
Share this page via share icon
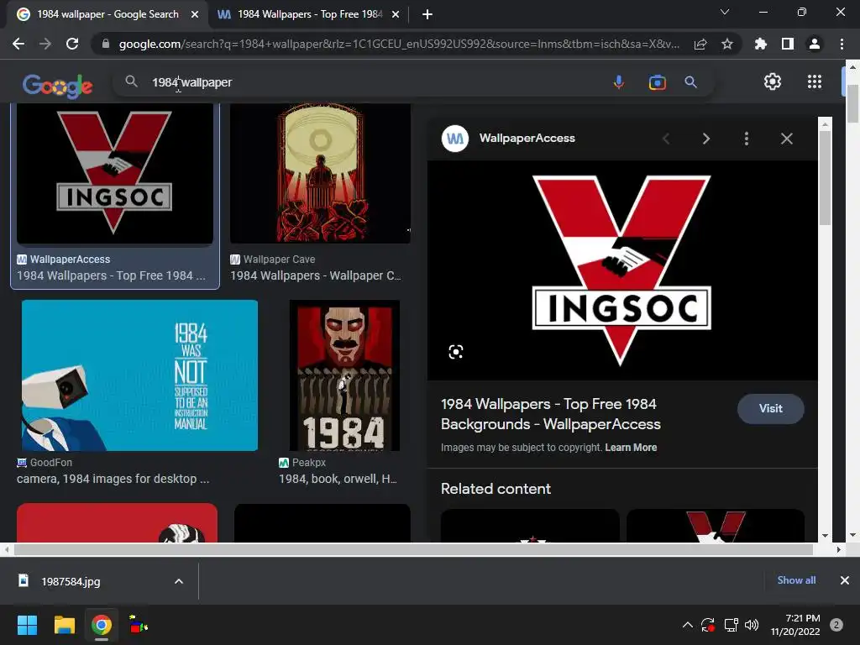pyautogui.click(x=700, y=44)
